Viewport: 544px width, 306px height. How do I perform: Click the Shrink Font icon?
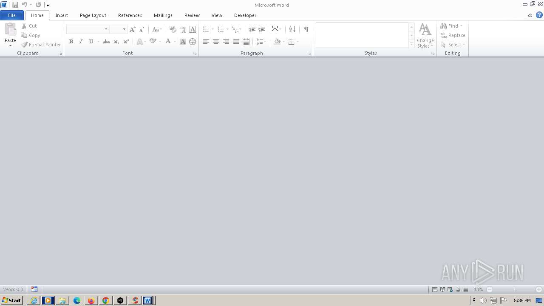click(142, 29)
